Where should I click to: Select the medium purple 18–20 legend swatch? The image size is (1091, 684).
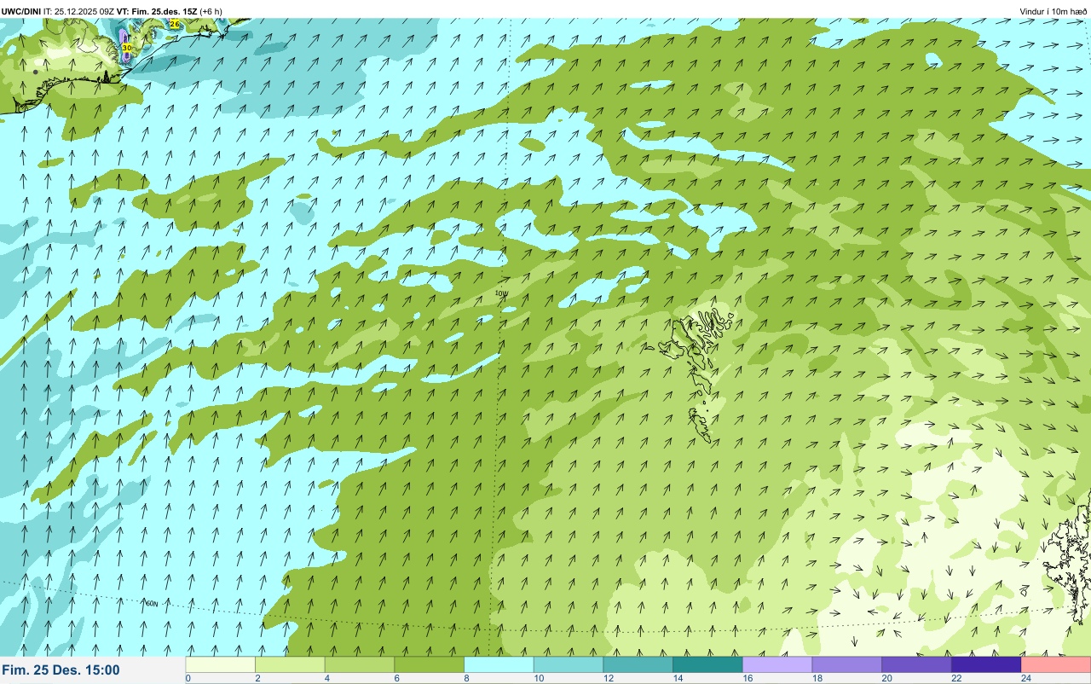(x=847, y=664)
